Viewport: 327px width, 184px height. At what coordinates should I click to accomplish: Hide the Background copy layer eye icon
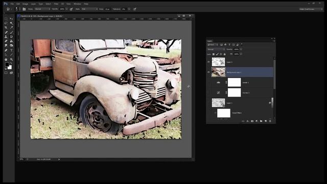point(208,72)
